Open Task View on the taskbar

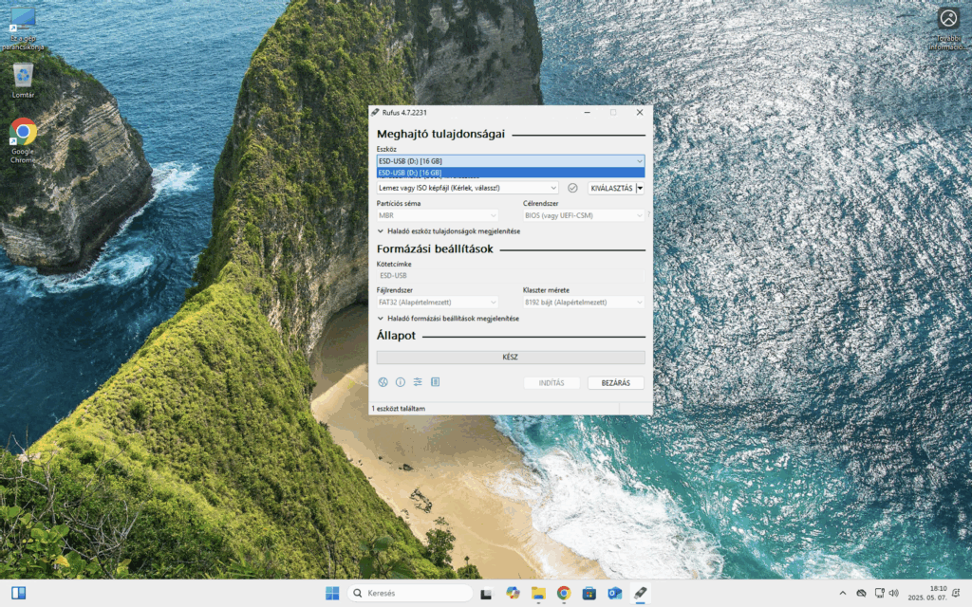click(x=487, y=593)
